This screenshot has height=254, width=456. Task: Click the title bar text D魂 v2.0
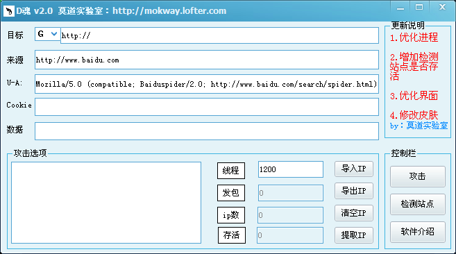35,11
